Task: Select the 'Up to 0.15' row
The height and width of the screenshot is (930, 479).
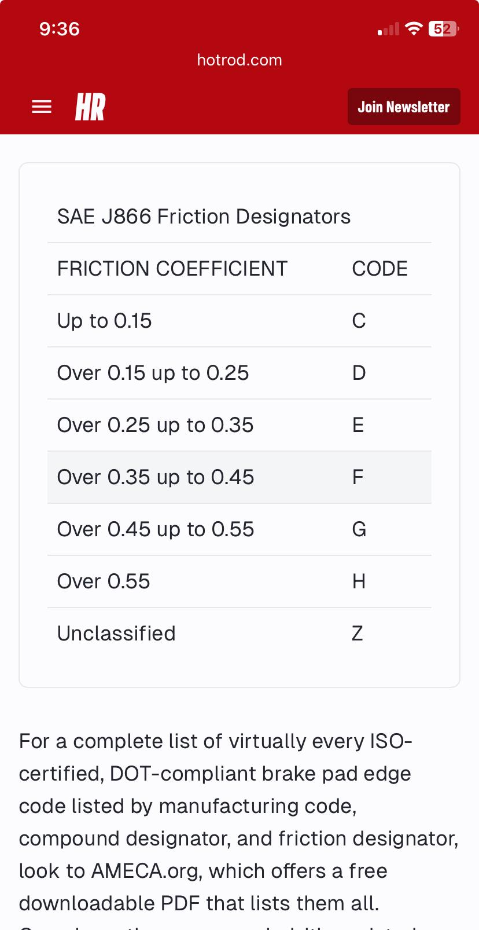Action: 239,321
